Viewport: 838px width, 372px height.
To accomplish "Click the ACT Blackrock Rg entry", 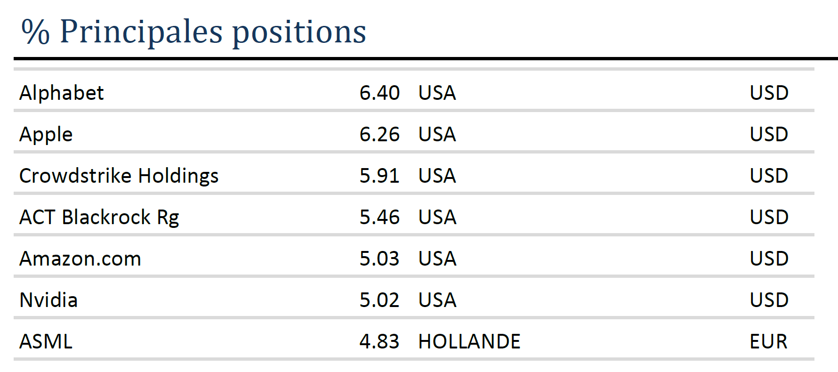I will click(x=99, y=217).
